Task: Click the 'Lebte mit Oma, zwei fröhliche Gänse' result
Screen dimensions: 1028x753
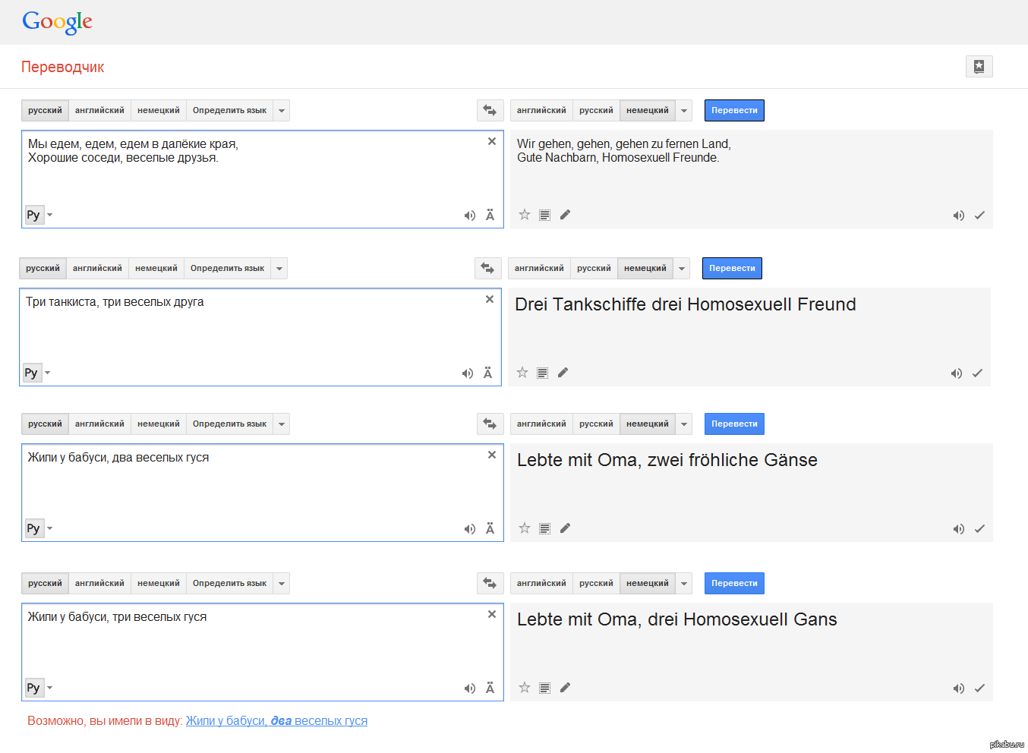Action: 667,460
